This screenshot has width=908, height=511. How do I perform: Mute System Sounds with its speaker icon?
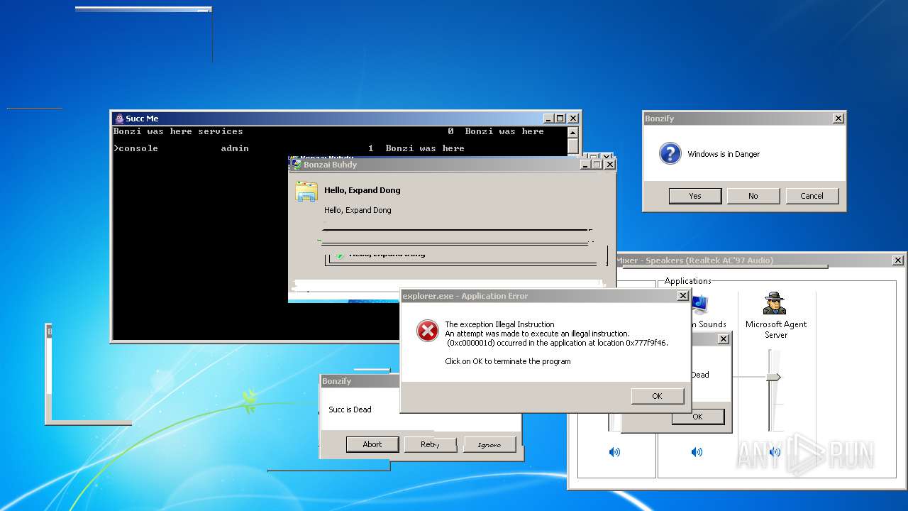tap(697, 451)
